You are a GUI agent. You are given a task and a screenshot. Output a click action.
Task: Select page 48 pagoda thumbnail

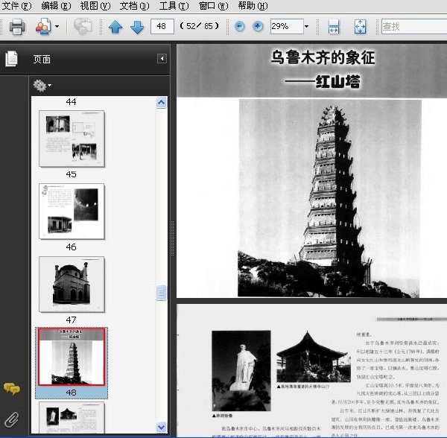(x=72, y=357)
